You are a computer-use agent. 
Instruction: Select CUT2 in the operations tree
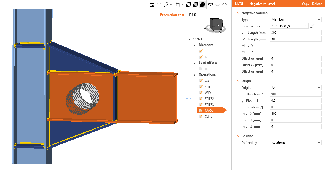[x=209, y=116]
